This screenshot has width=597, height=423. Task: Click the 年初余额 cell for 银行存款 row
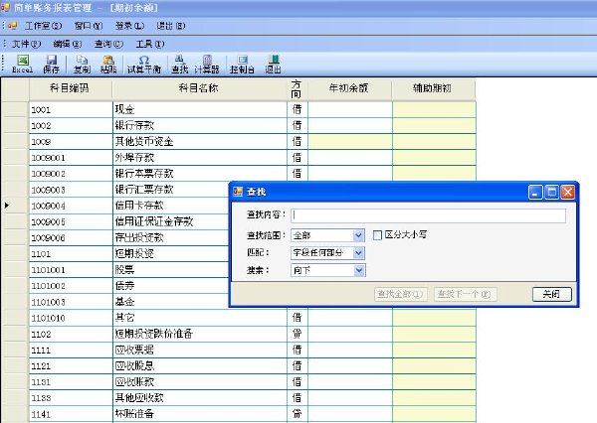[350, 125]
